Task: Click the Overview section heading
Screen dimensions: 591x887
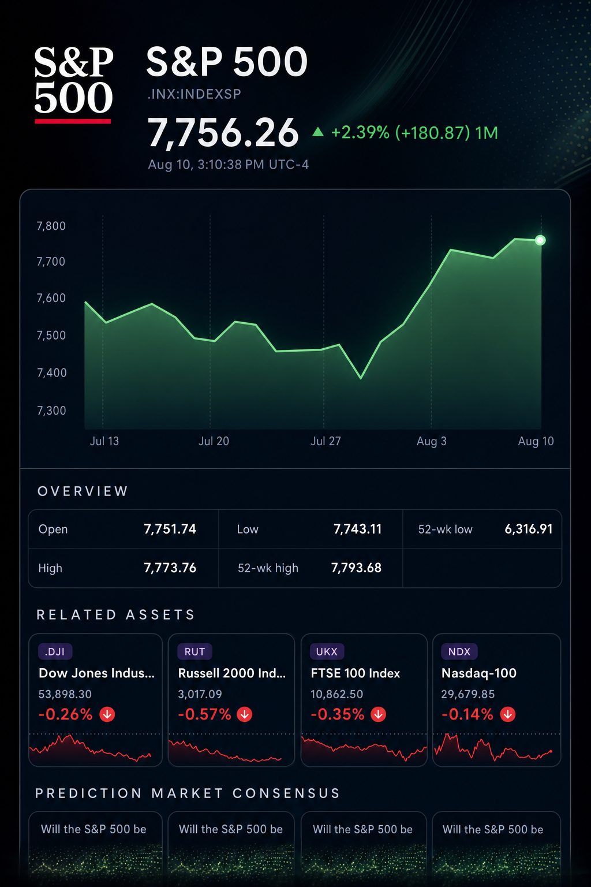Action: pyautogui.click(x=83, y=491)
